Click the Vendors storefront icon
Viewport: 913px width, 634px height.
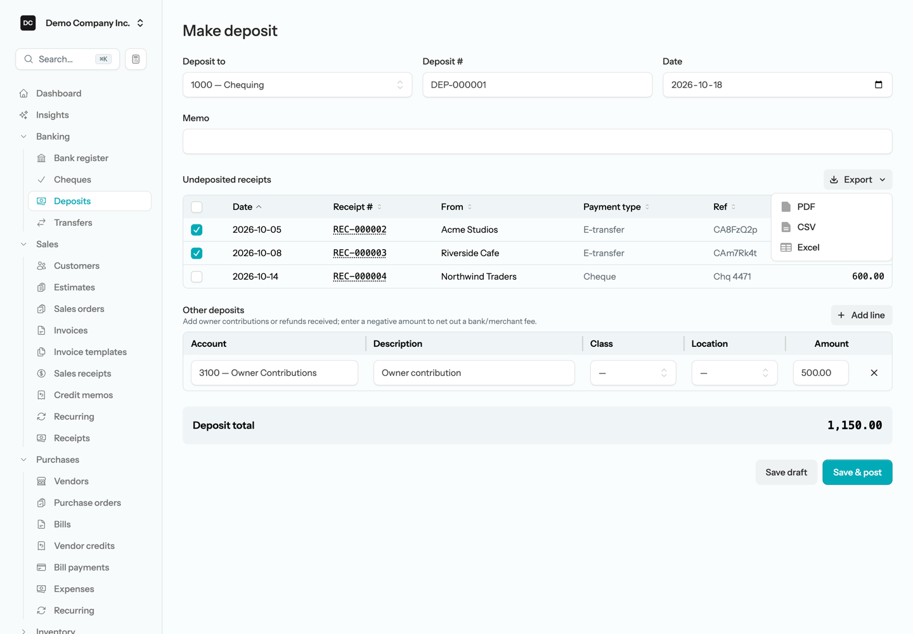41,481
